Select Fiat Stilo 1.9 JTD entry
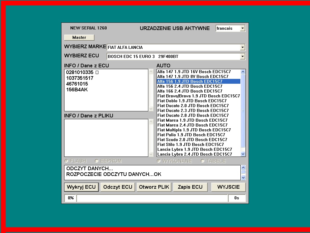The height and width of the screenshot is (233, 310). 199,144
